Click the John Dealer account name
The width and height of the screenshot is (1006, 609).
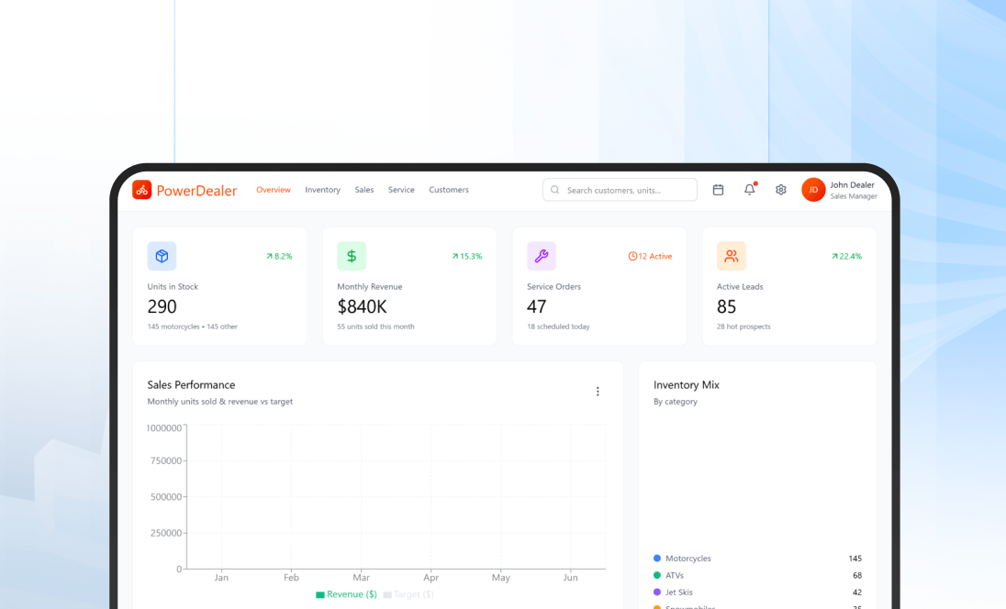coord(852,185)
